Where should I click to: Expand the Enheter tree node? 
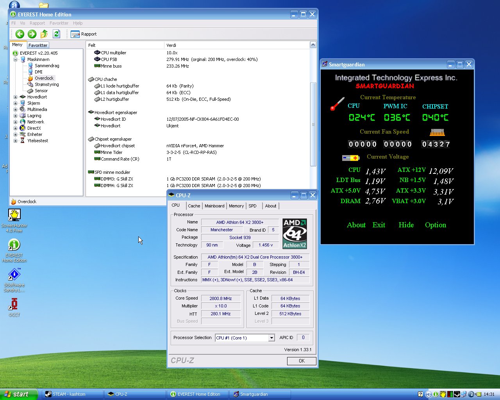[15, 134]
